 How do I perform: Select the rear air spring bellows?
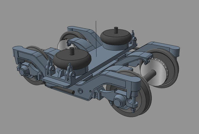116,37
